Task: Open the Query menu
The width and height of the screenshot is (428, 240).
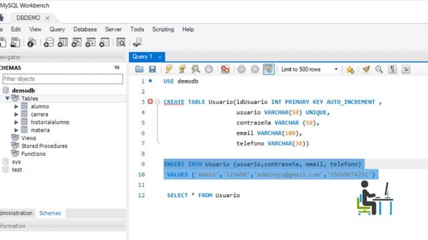Action: (x=57, y=29)
